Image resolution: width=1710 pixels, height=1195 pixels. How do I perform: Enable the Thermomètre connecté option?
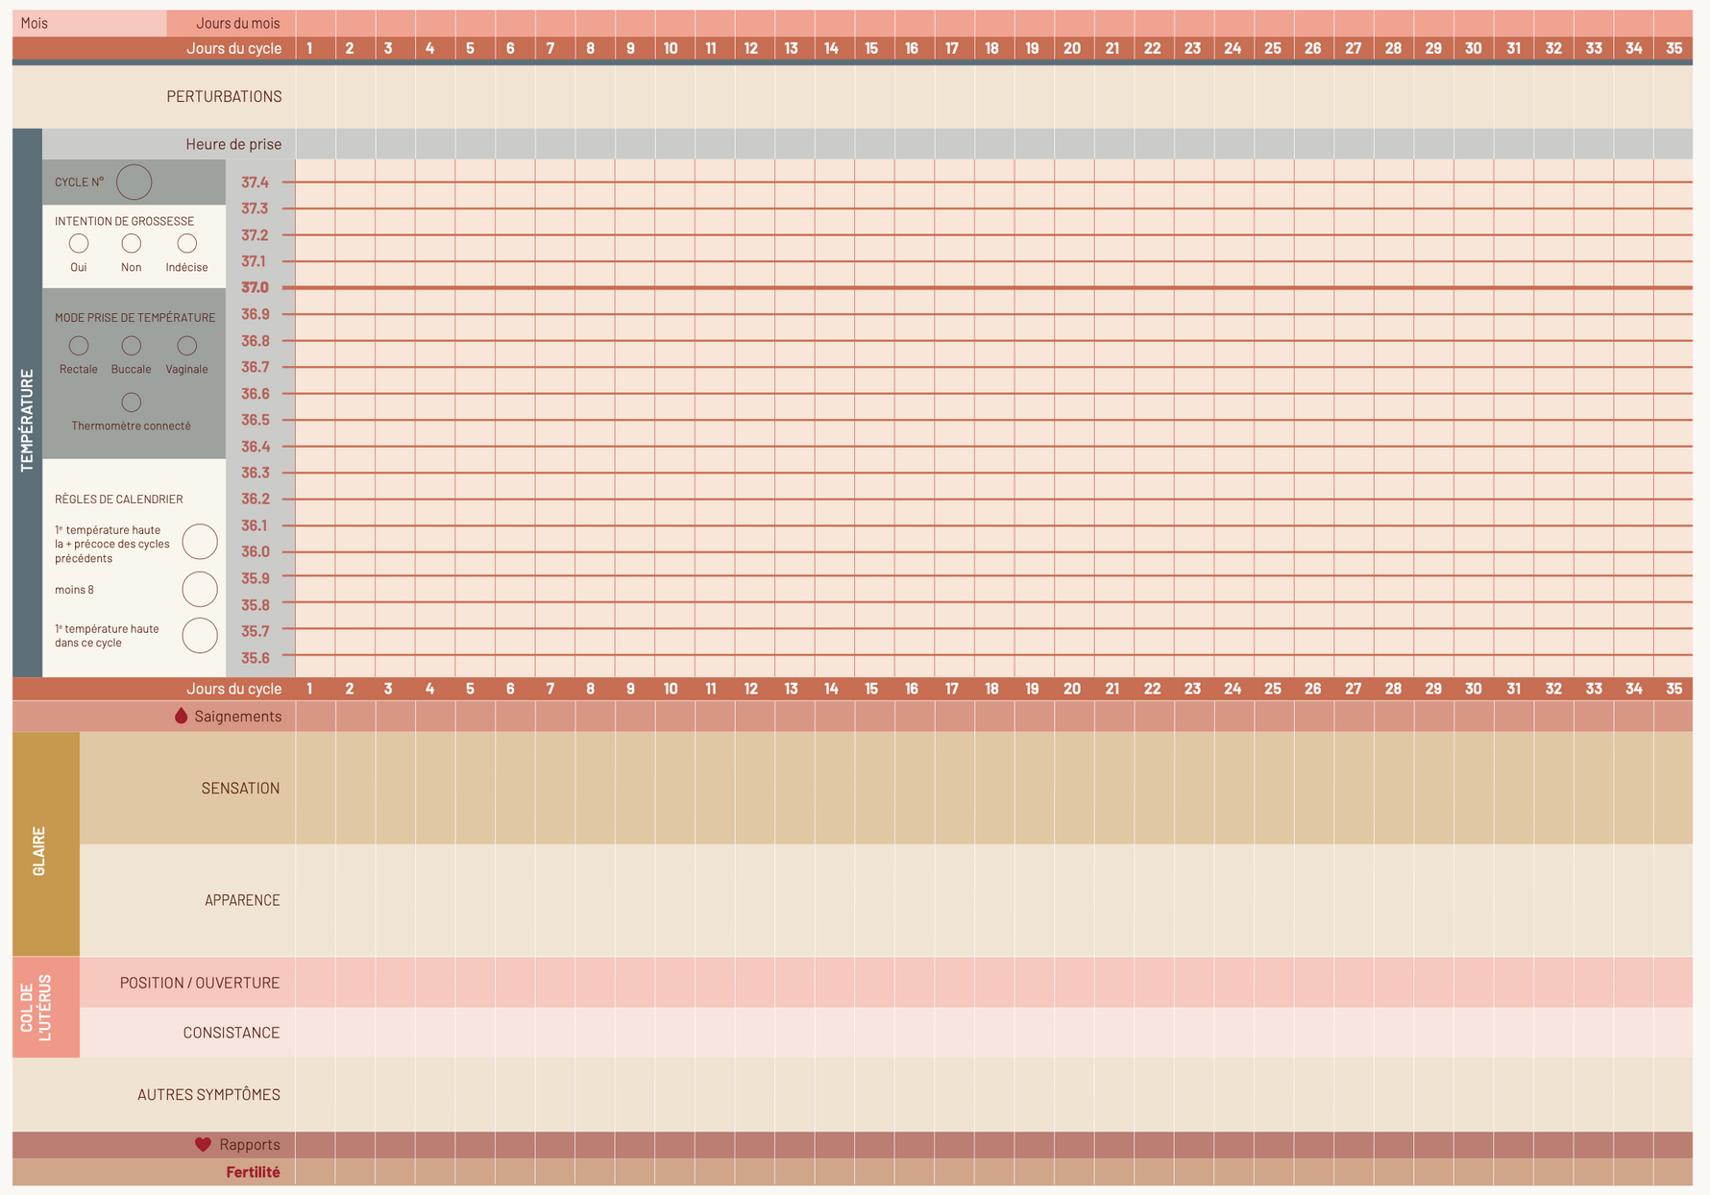(x=132, y=402)
